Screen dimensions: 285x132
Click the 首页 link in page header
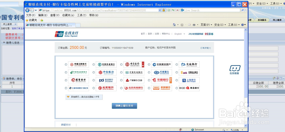tap(143, 34)
